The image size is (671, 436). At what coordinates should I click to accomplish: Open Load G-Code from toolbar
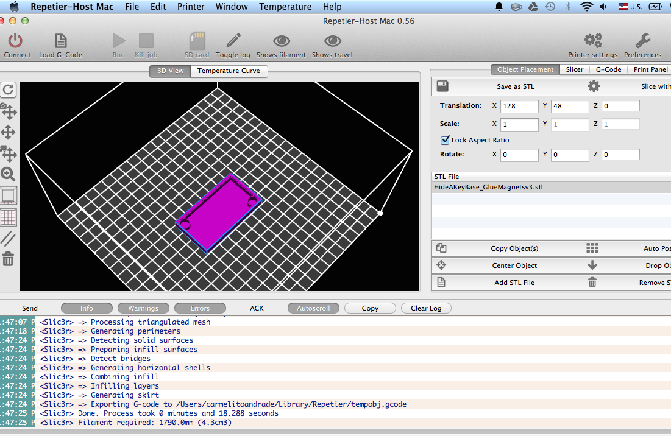(x=61, y=41)
